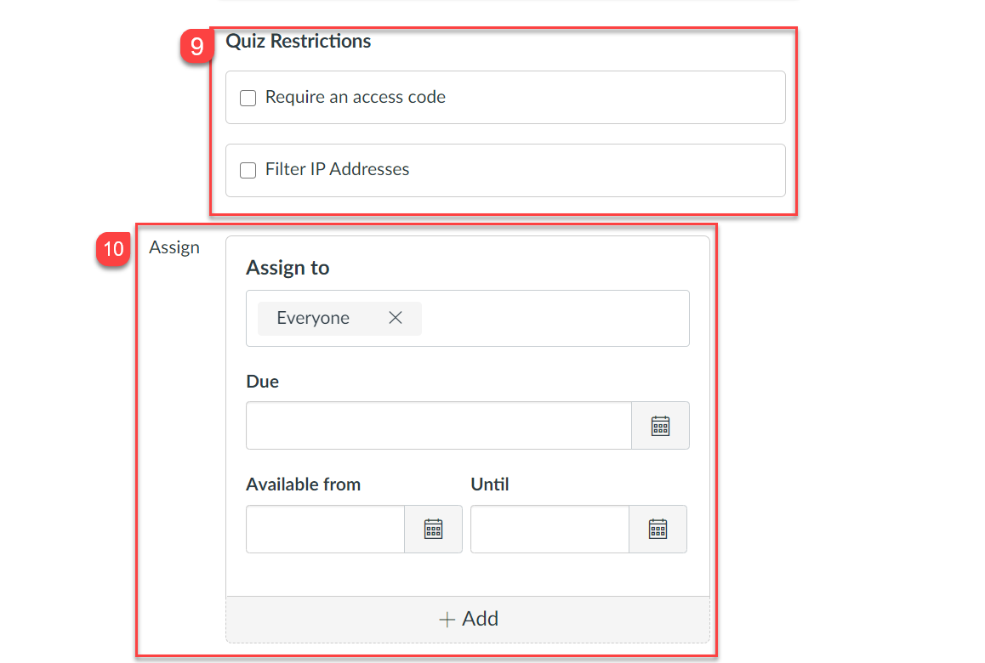Click the red number 10 annotation badge
The width and height of the screenshot is (985, 663).
tap(113, 249)
